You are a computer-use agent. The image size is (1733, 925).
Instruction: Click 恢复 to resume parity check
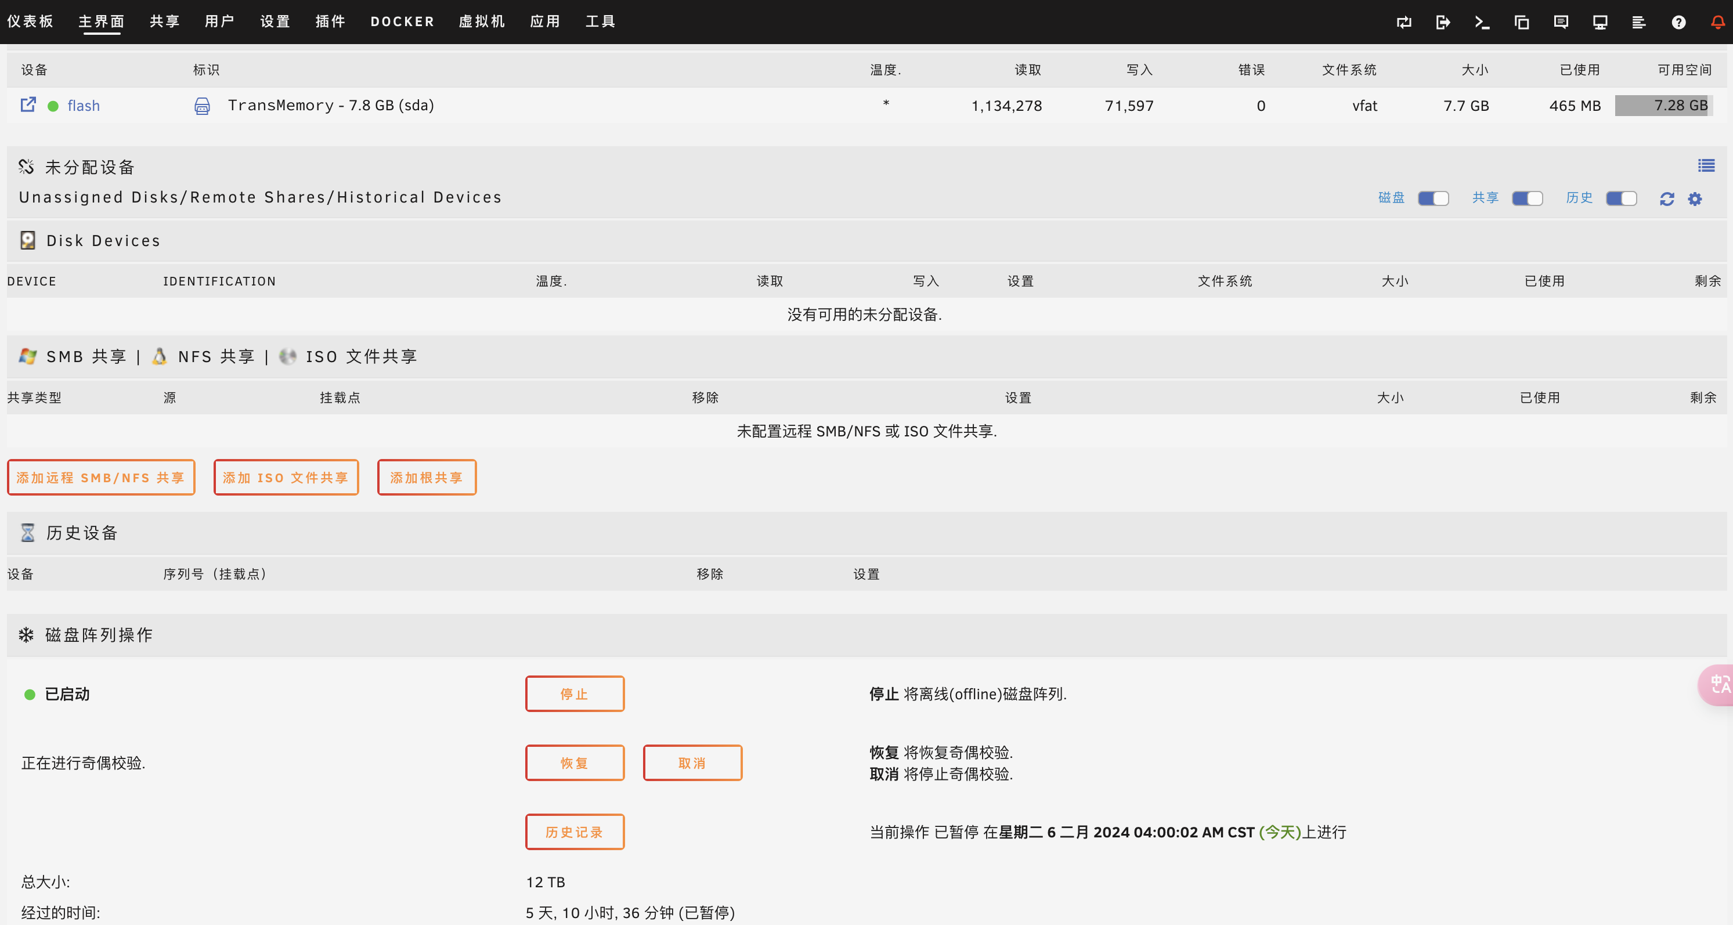click(575, 763)
